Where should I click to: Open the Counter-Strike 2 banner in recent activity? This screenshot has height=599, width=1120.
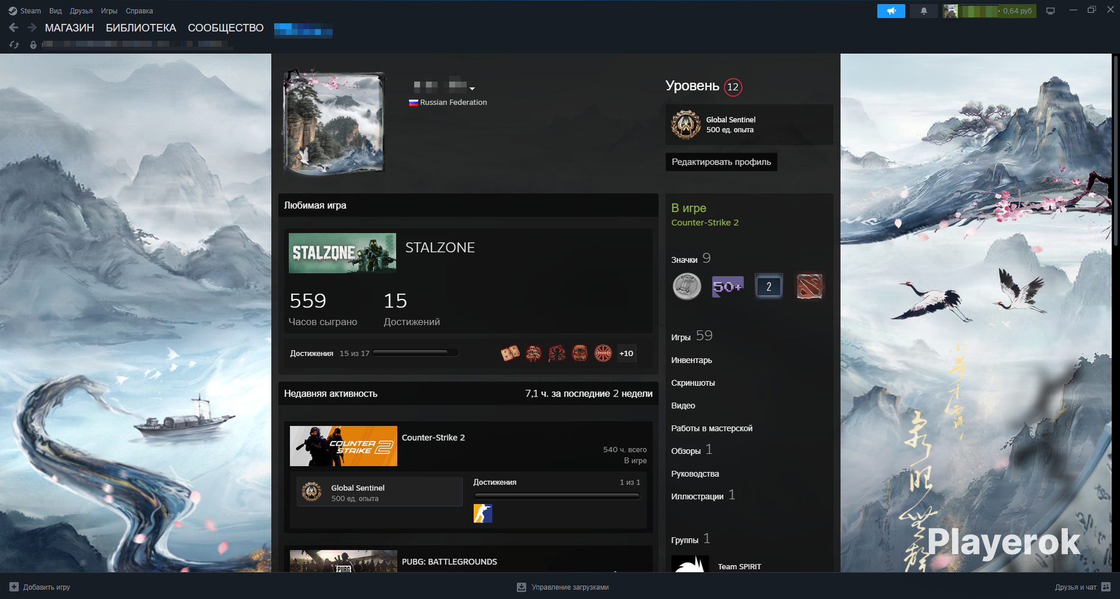344,446
